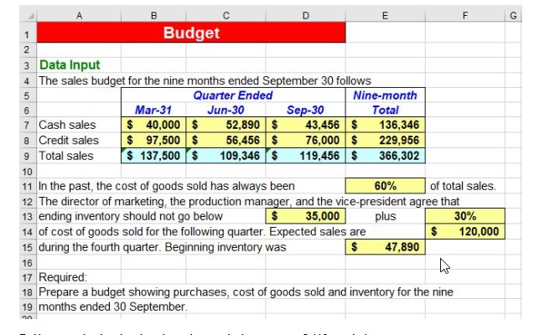Click the 'of total sales.' text
The height and width of the screenshot is (335, 560).
click(463, 186)
